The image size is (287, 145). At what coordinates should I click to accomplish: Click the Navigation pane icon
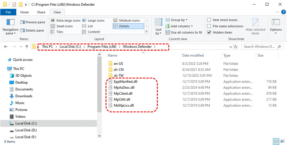11,23
